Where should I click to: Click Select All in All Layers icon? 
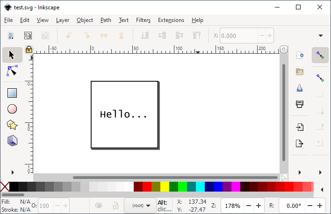pos(28,36)
